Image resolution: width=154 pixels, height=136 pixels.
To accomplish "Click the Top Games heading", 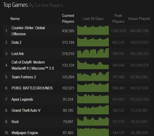I will (x=15, y=5).
